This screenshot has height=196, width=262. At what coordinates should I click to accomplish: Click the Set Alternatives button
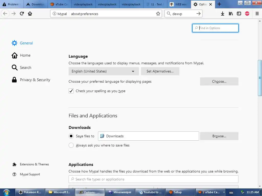point(160,71)
